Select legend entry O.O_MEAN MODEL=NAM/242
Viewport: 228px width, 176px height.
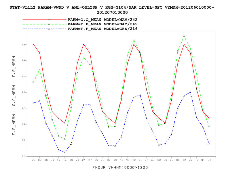pyautogui.click(x=102, y=20)
